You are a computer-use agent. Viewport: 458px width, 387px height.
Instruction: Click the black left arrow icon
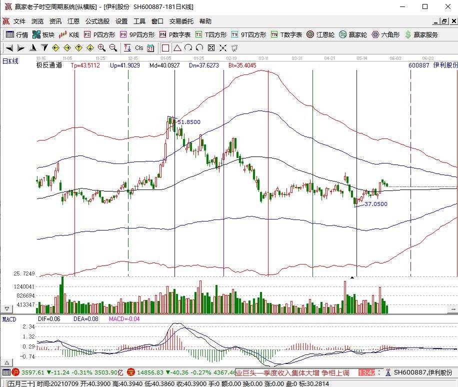pyautogui.click(x=9, y=48)
